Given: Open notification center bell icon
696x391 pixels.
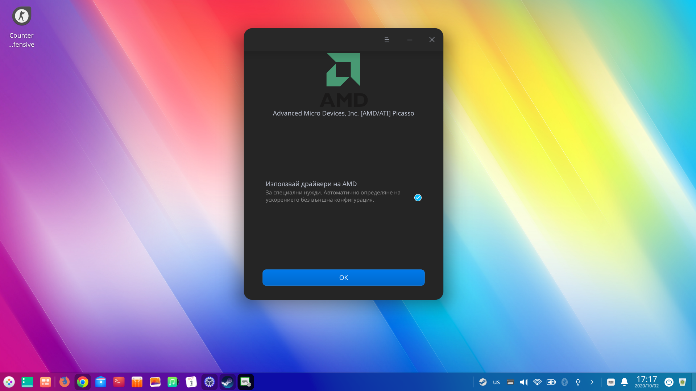Looking at the screenshot, I should pyautogui.click(x=624, y=382).
